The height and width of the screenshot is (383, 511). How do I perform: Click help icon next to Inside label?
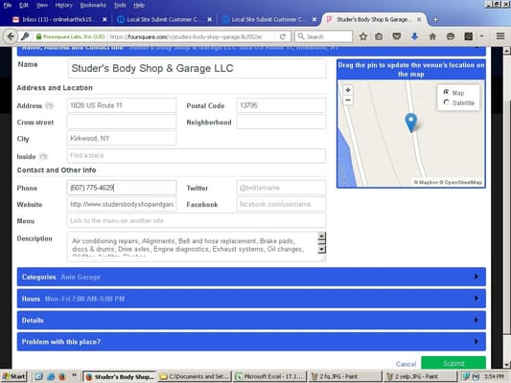(x=43, y=156)
